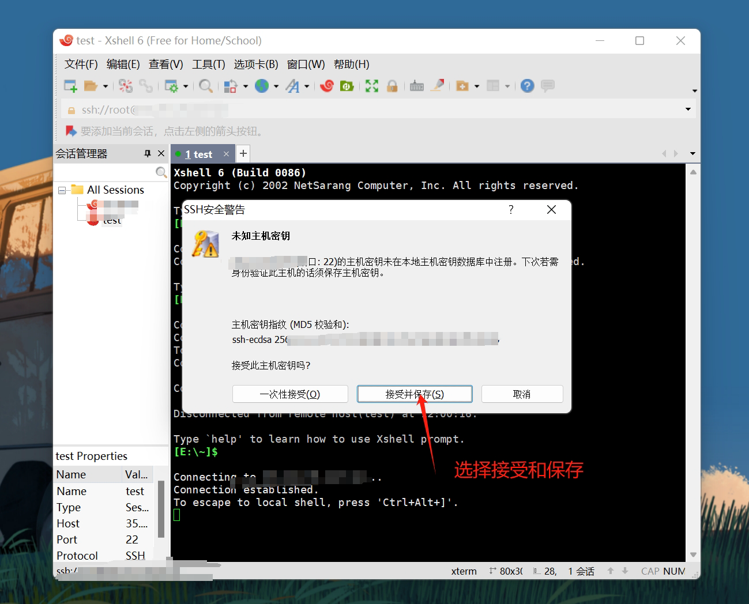Click the bookmark arrow icon to add session

(71, 131)
